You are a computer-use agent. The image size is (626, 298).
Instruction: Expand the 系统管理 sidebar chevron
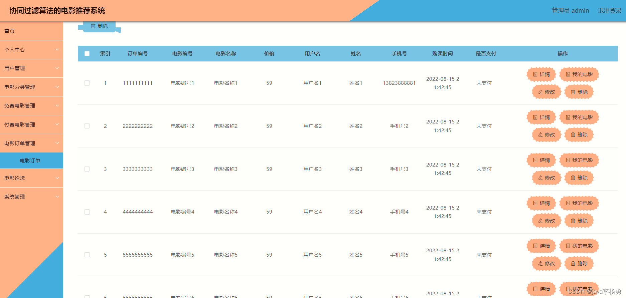57,197
